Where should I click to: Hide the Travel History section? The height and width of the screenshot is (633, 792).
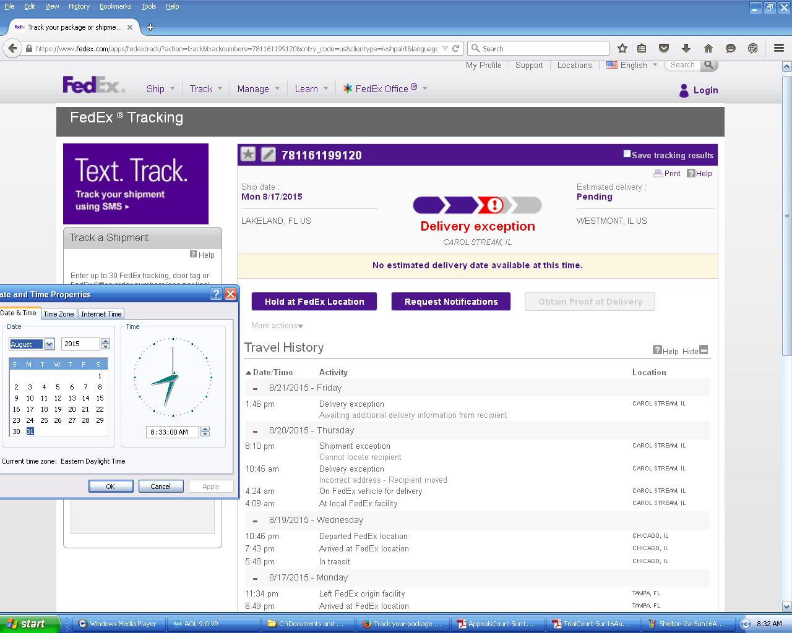(x=703, y=350)
